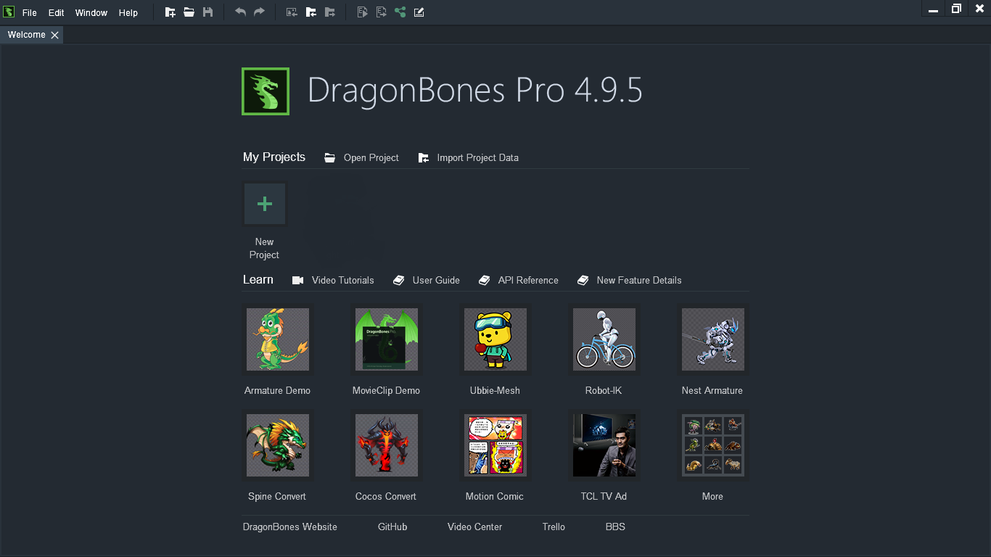Click Import Project Data link
The width and height of the screenshot is (991, 557).
478,157
